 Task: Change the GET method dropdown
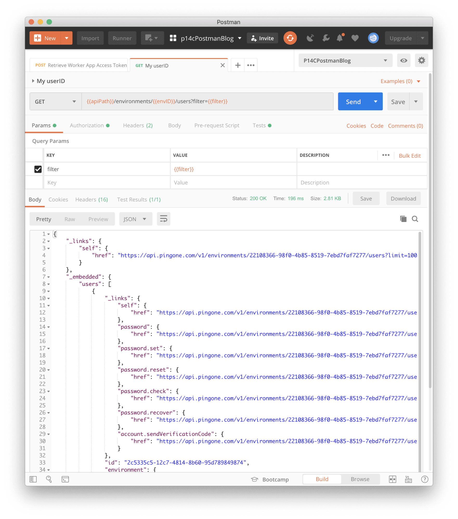55,102
